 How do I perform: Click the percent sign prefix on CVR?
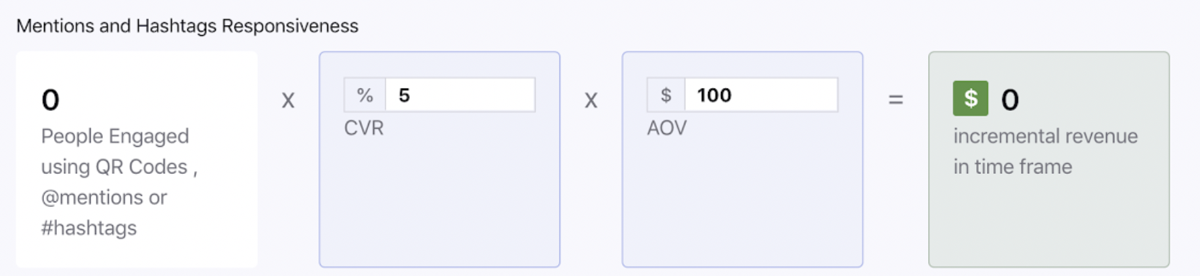365,95
